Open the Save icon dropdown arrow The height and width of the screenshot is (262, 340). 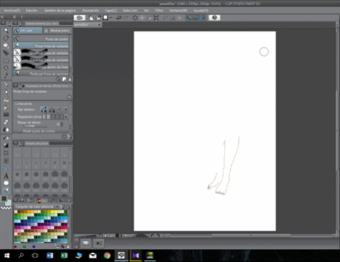pos(111,18)
